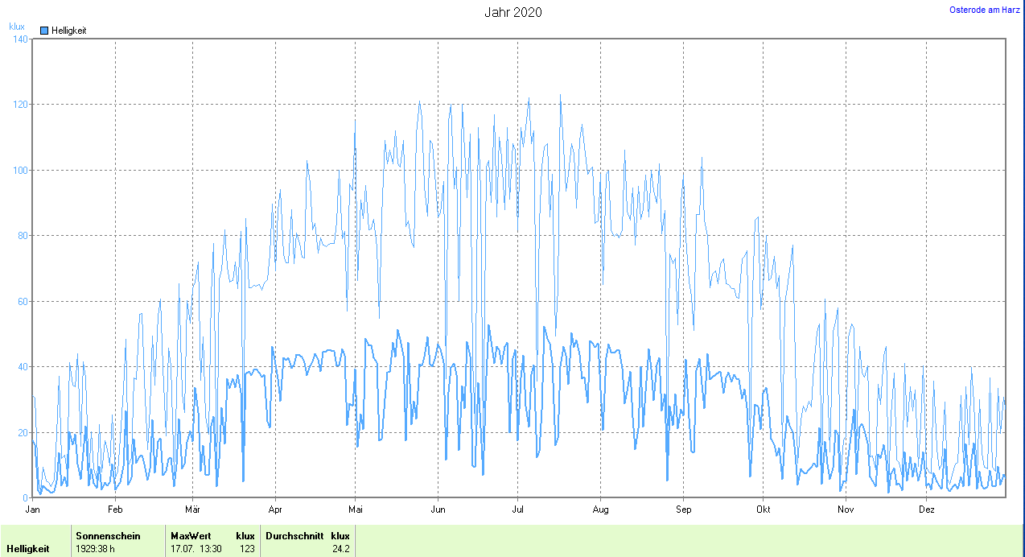
Task: Click the Dez month axis label
Action: pyautogui.click(x=927, y=510)
